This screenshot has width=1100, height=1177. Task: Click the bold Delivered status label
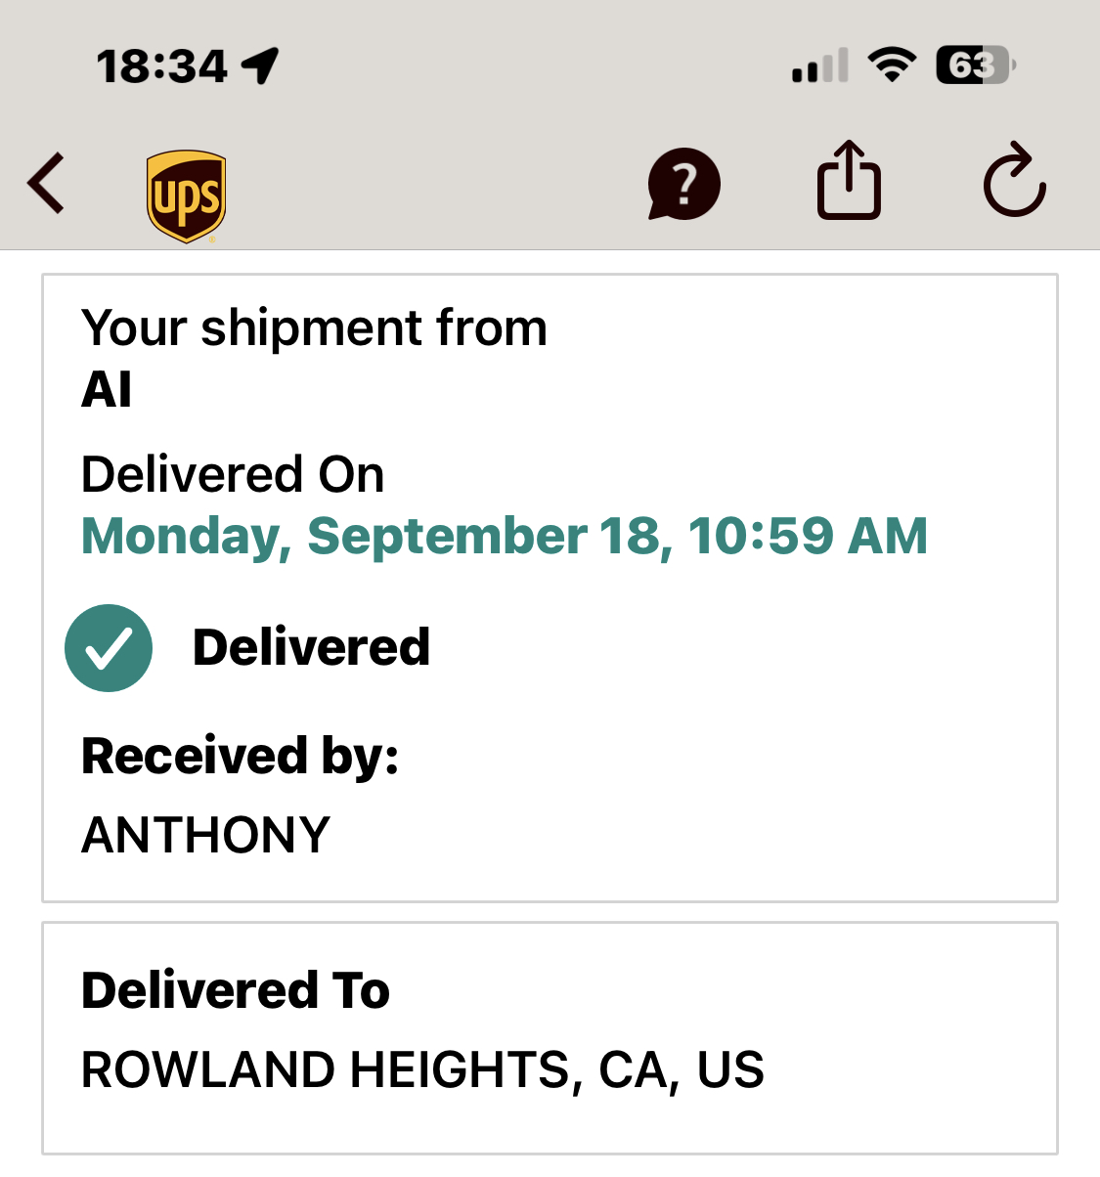pyautogui.click(x=311, y=647)
